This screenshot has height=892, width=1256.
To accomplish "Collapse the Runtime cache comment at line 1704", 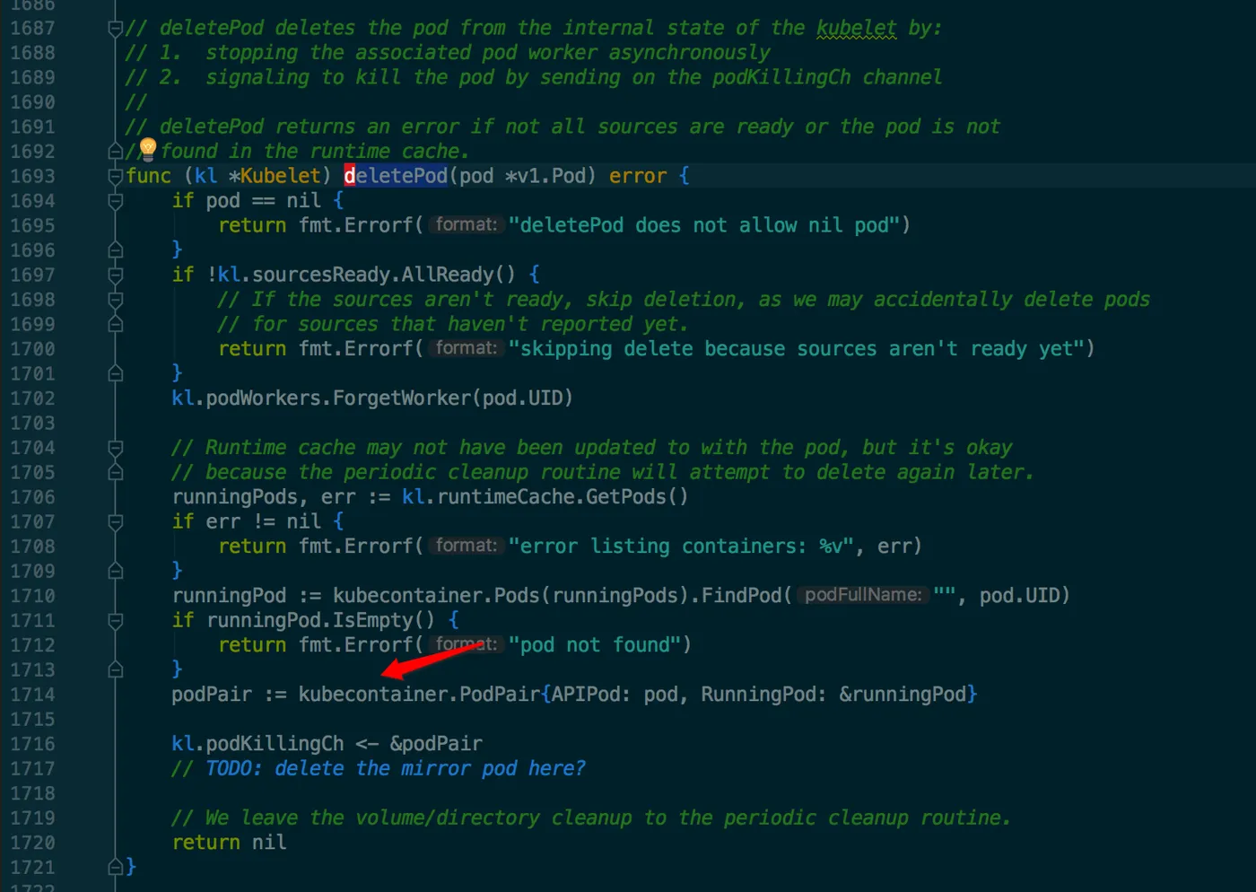I will pyautogui.click(x=115, y=448).
